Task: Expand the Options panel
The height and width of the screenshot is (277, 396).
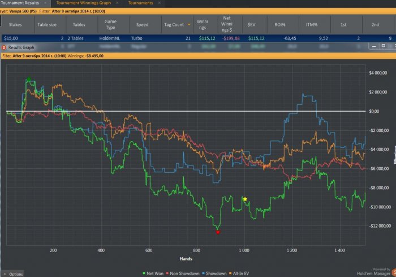Action: [12, 274]
